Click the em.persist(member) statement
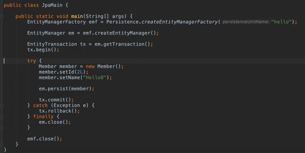This screenshot has width=305, height=153. coord(66,89)
